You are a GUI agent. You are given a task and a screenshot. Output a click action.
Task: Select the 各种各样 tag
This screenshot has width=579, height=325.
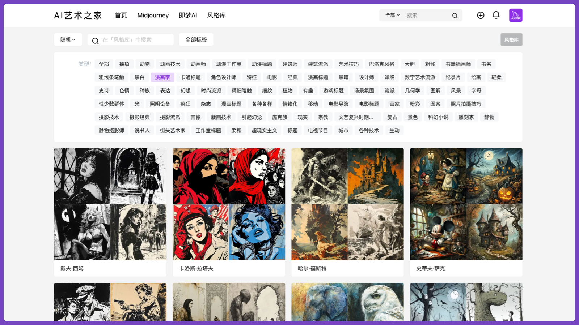[x=262, y=104]
